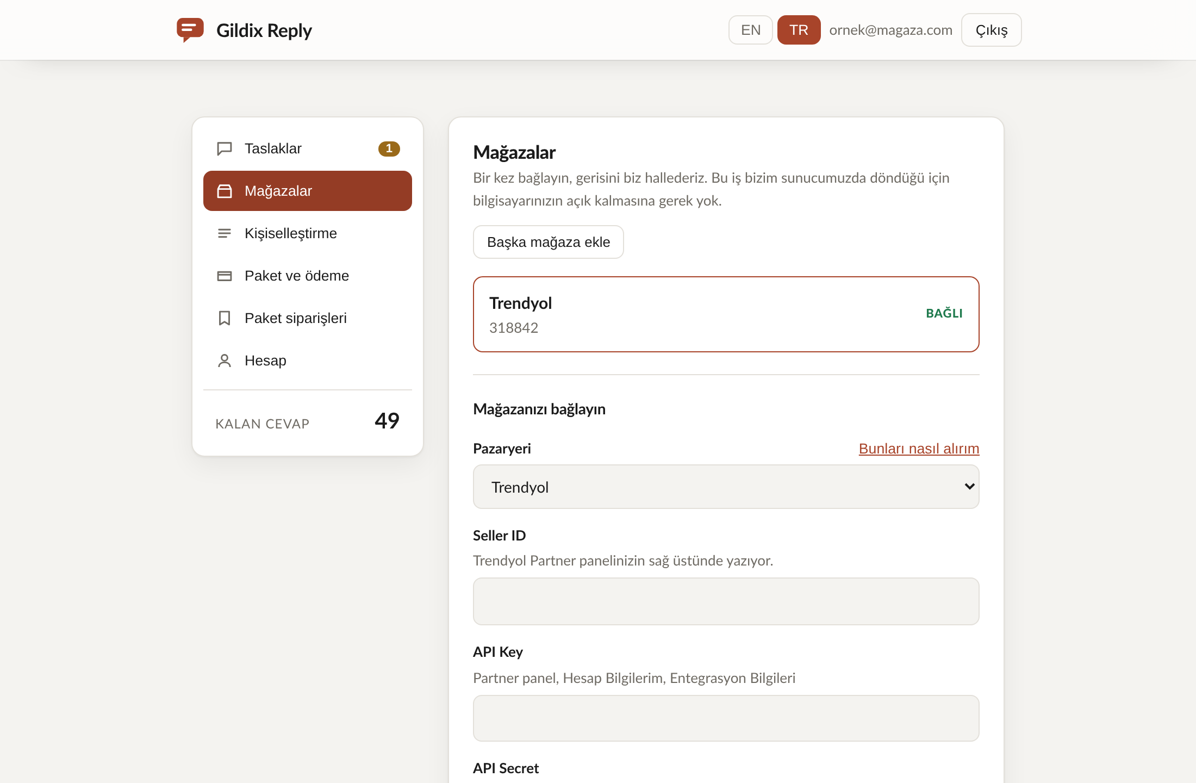Click the Gildix Reply speech-bubble logo
Viewport: 1196px width, 783px height.
[190, 30]
